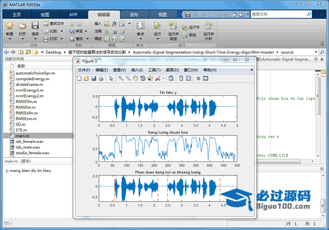Click the smart indent icon
329x230 pixels.
tap(107, 39)
